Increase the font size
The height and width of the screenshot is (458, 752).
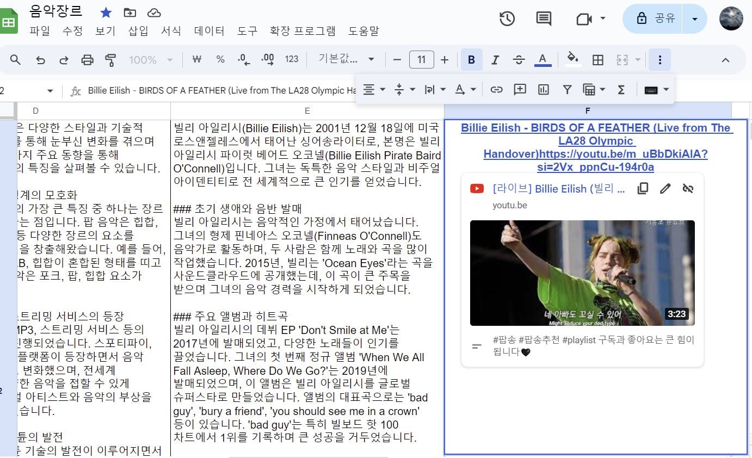point(445,60)
